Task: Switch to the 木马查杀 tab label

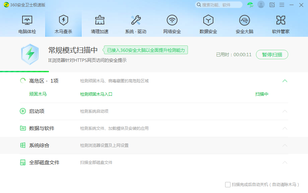Action: tap(63, 31)
